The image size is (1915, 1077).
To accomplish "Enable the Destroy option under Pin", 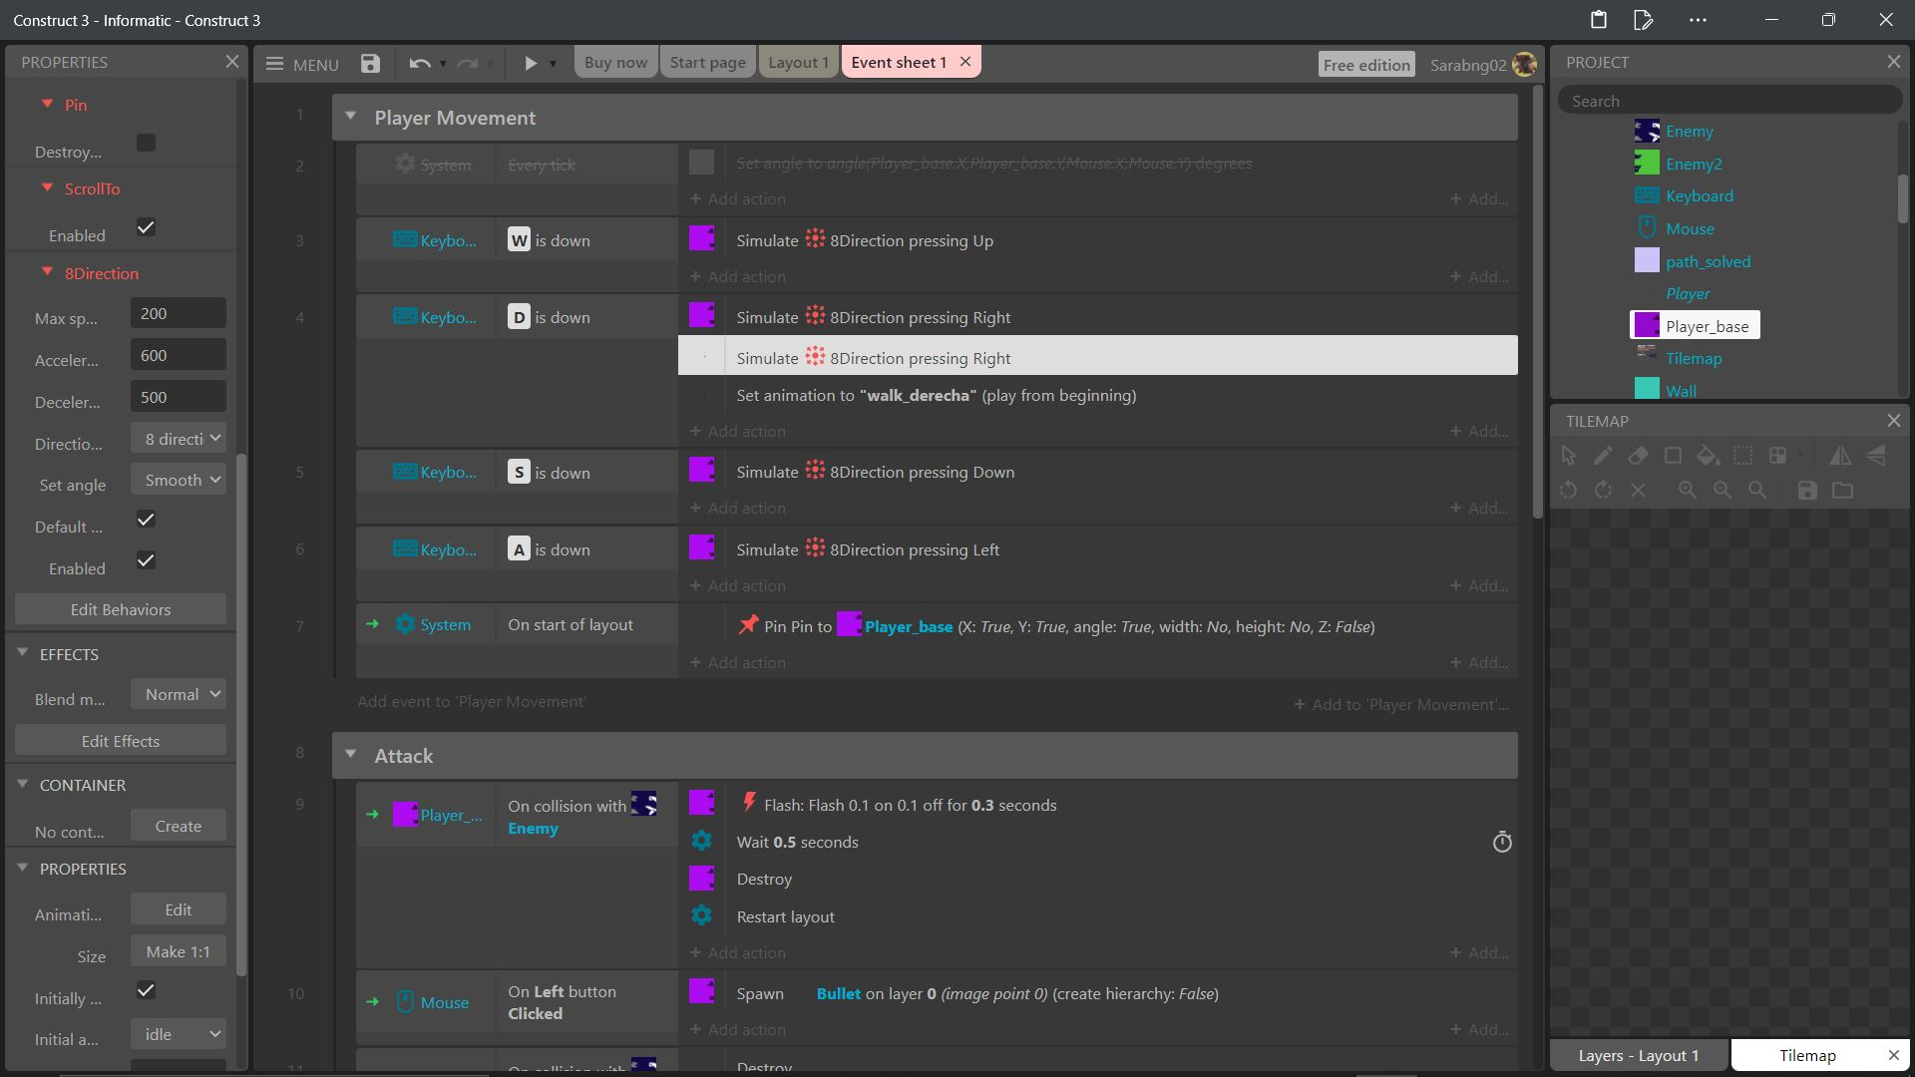I will (146, 143).
